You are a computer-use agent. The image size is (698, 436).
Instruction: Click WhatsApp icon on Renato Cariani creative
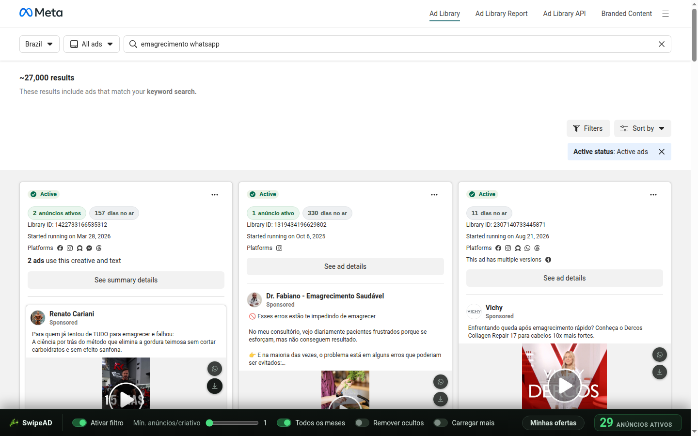click(215, 369)
